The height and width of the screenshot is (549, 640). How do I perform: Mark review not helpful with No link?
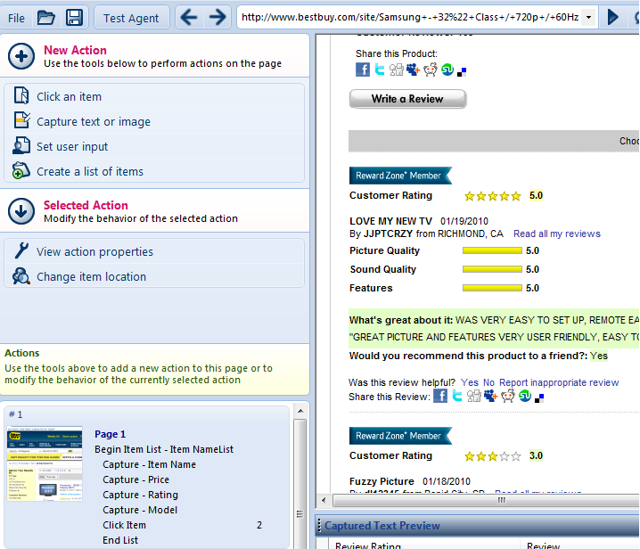488,382
